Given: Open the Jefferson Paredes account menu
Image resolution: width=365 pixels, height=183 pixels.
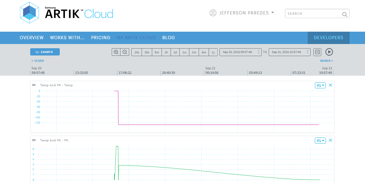Looking at the screenshot, I should pyautogui.click(x=242, y=13).
